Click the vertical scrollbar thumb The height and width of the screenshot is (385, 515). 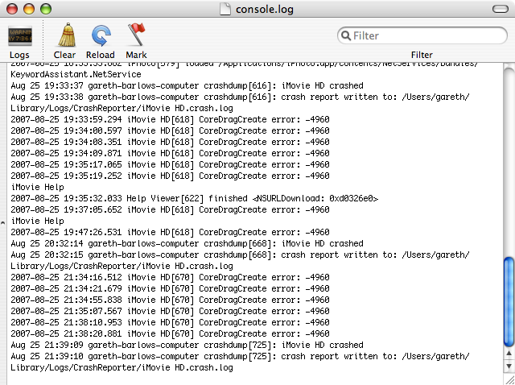509,301
